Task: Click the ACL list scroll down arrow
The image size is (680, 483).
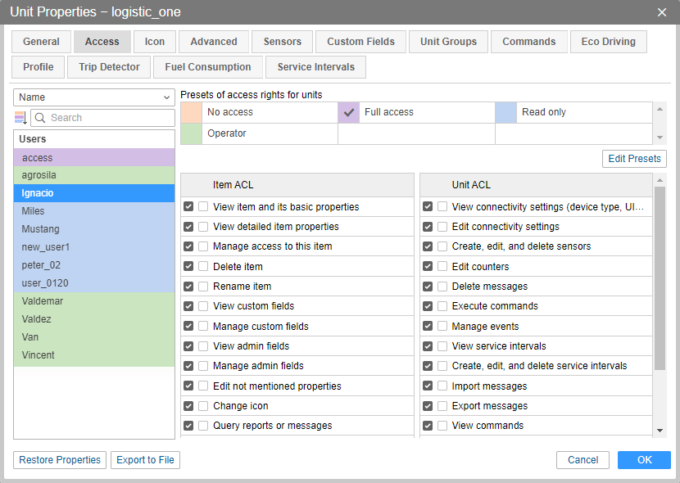Action: tap(660, 431)
